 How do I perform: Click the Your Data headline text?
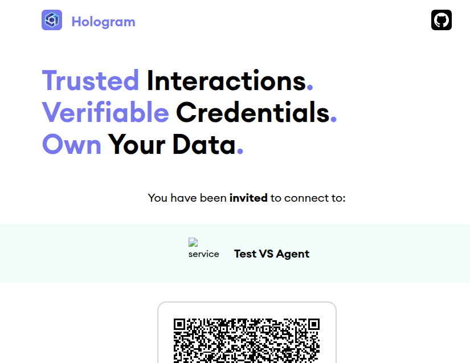[x=171, y=145]
